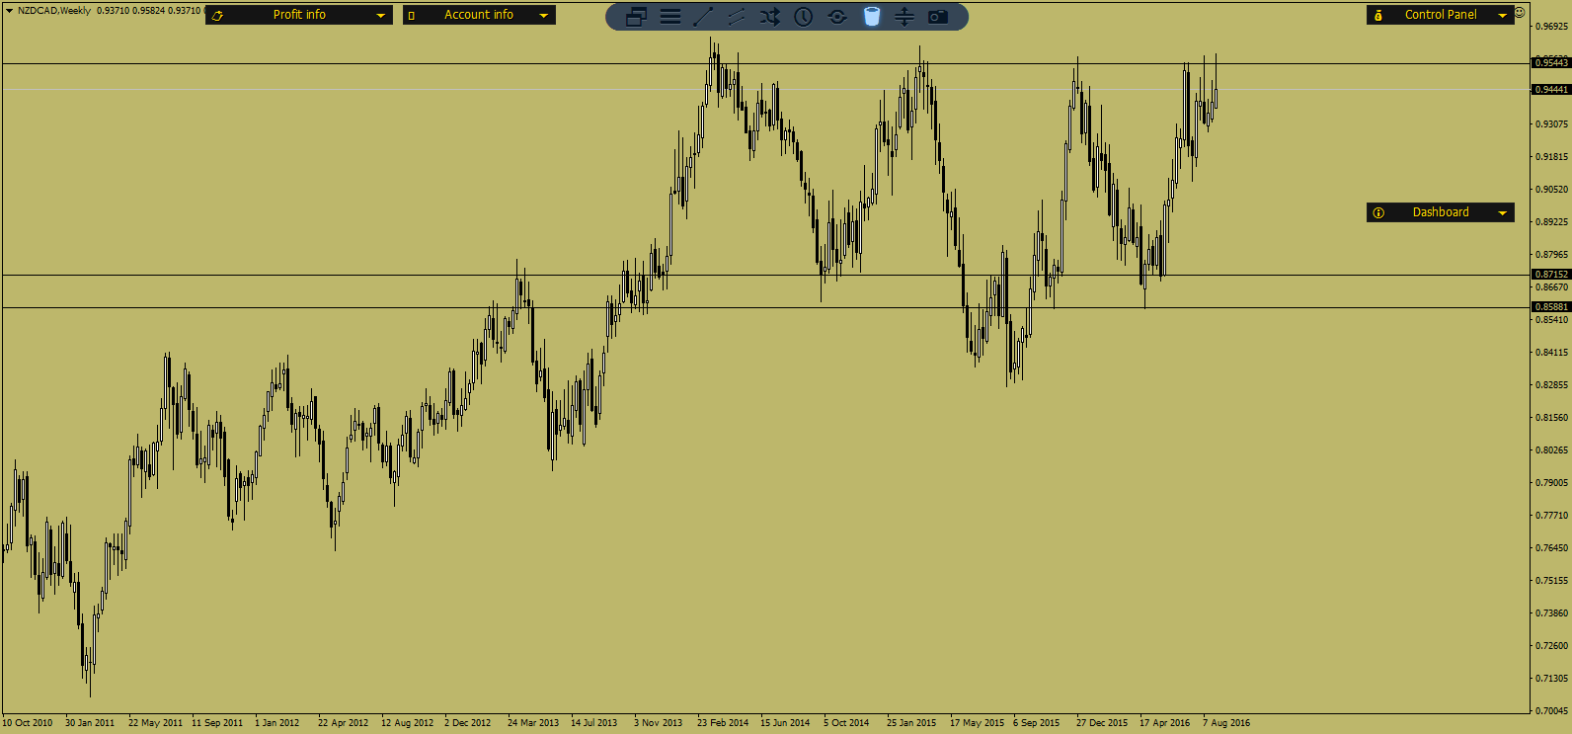Screen dimensions: 1572x734
Task: Click the 7 Aug 2016 date label
Action: (x=1226, y=722)
